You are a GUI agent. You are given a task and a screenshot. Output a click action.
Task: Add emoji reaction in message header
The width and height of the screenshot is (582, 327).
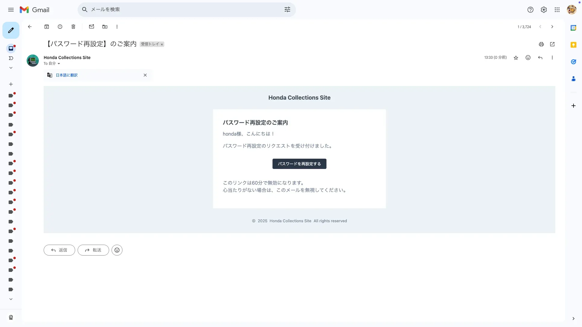click(528, 58)
